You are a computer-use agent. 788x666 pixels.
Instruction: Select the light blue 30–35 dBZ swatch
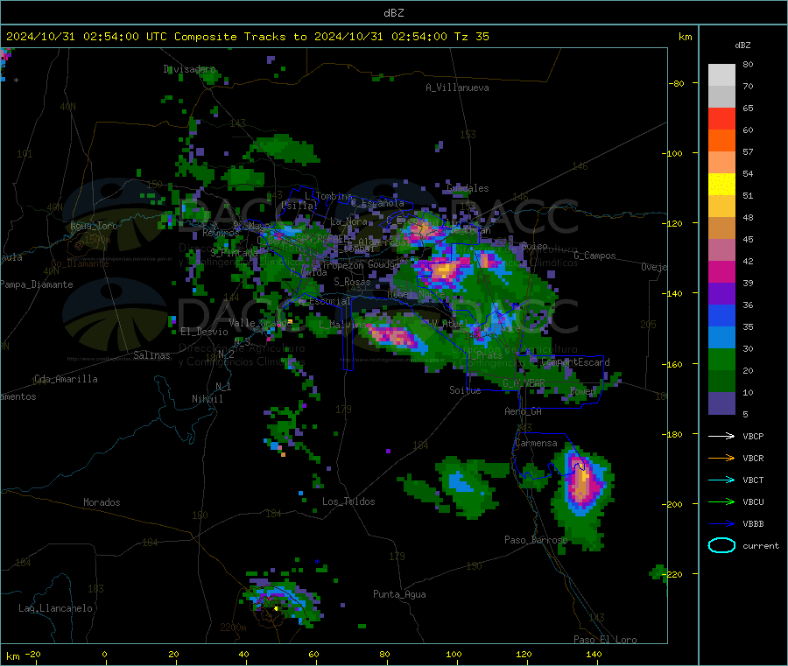[x=721, y=337]
